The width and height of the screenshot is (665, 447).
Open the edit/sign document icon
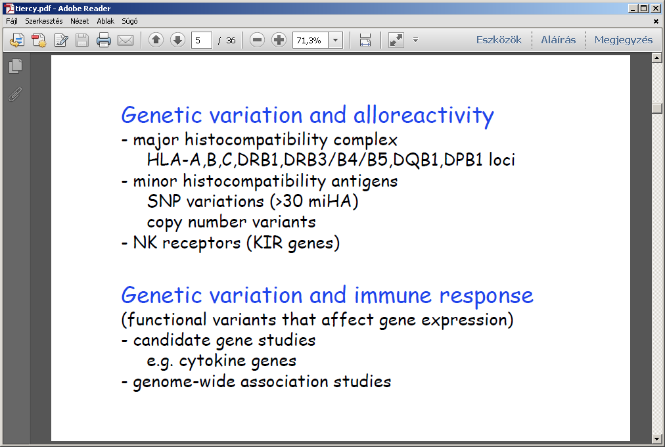[x=61, y=40]
